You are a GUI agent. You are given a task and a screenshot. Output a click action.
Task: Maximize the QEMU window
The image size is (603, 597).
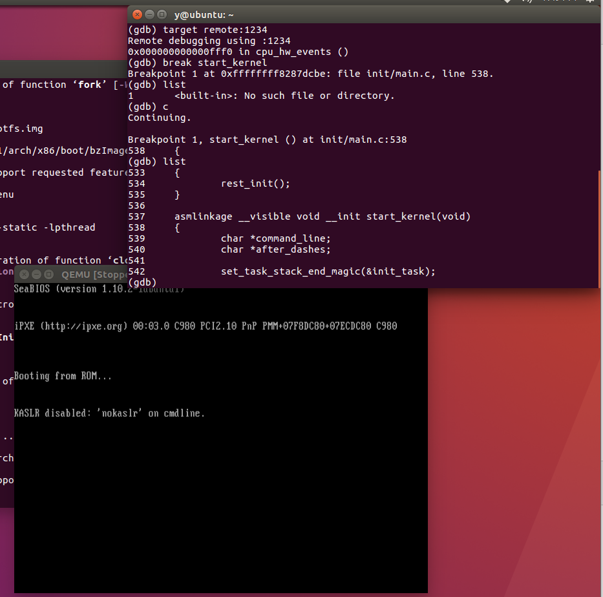49,274
